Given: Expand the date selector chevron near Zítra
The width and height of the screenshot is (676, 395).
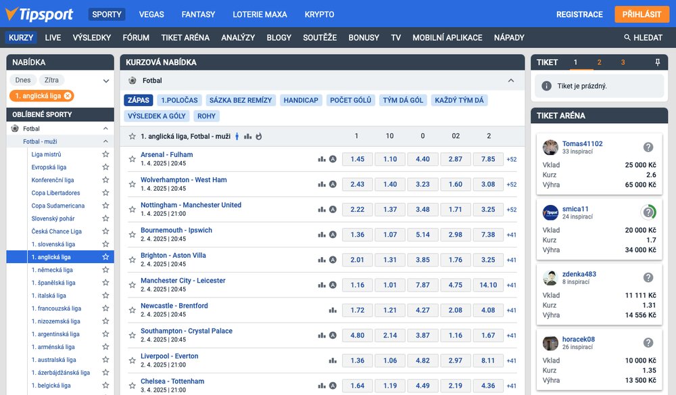Looking at the screenshot, I should pyautogui.click(x=105, y=80).
